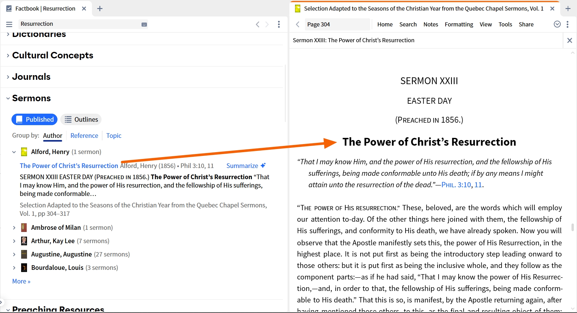Click the back arrow beside Page 304
577x313 pixels.
(298, 24)
